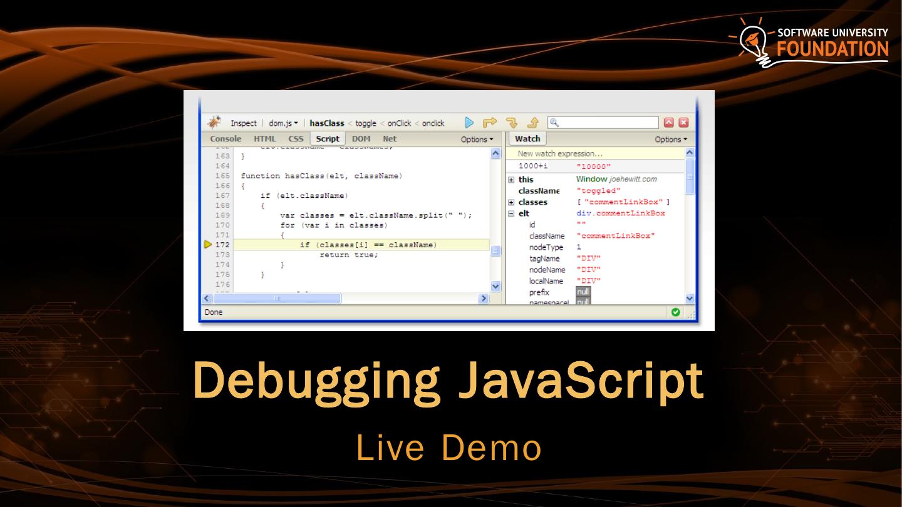Click the 'localName' property name
902x507 pixels.
click(546, 281)
